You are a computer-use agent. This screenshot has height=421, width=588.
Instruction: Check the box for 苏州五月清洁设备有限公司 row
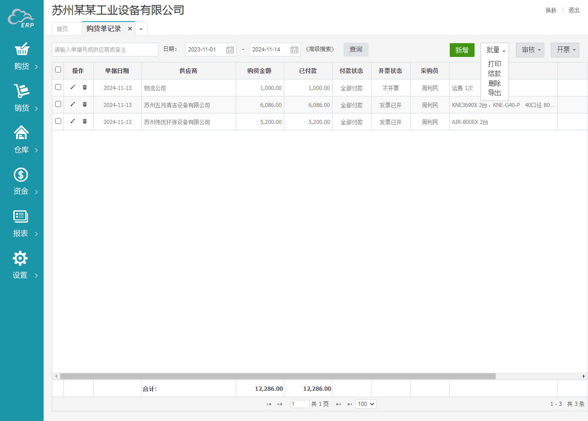point(58,104)
